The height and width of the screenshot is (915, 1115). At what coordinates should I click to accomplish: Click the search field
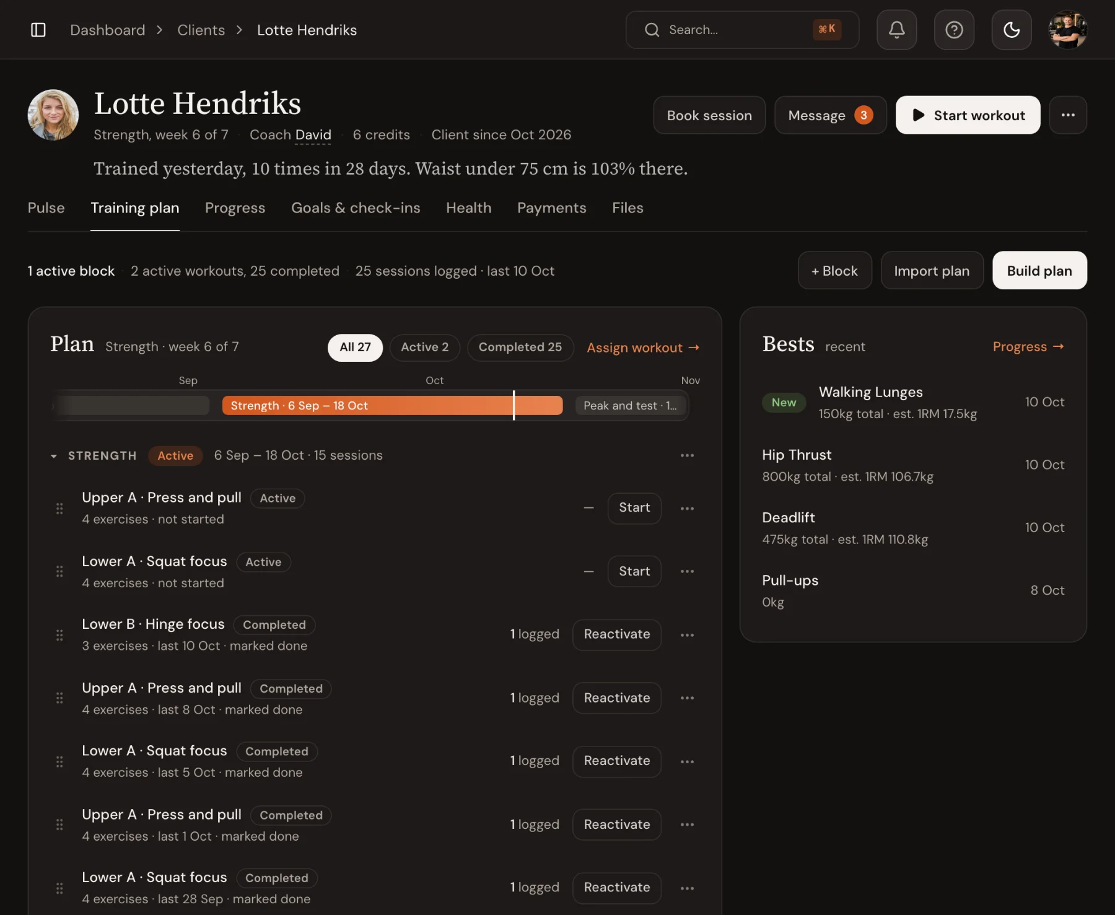click(x=742, y=30)
